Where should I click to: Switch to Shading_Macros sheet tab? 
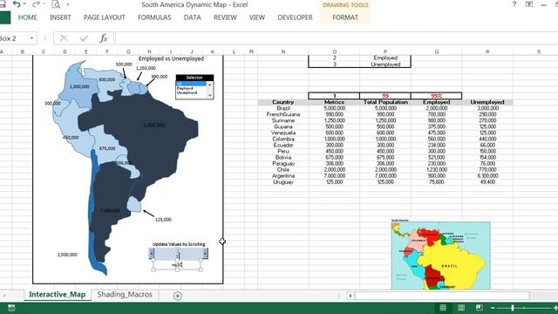[125, 295]
